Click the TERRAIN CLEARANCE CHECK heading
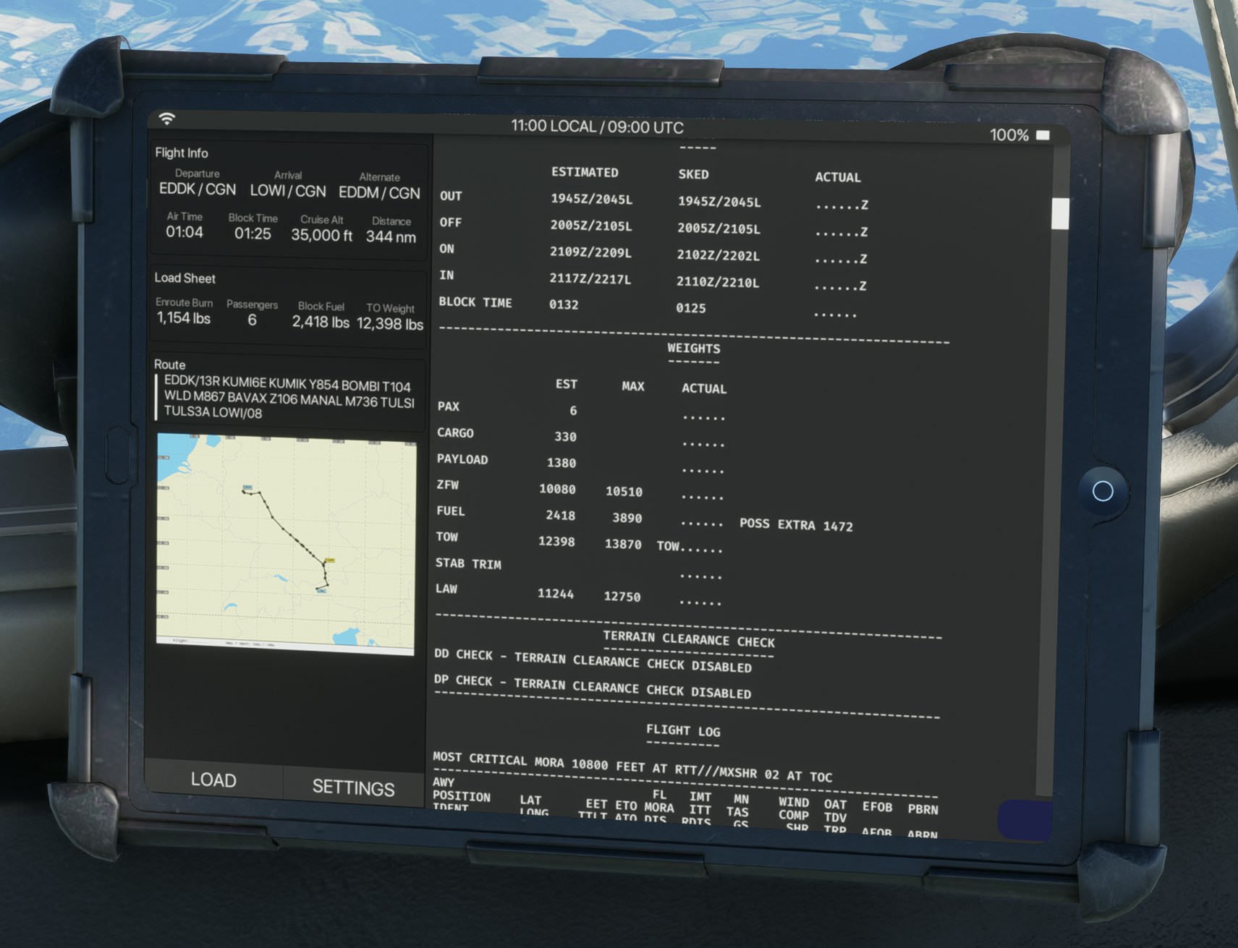Image resolution: width=1238 pixels, height=948 pixels. point(688,639)
